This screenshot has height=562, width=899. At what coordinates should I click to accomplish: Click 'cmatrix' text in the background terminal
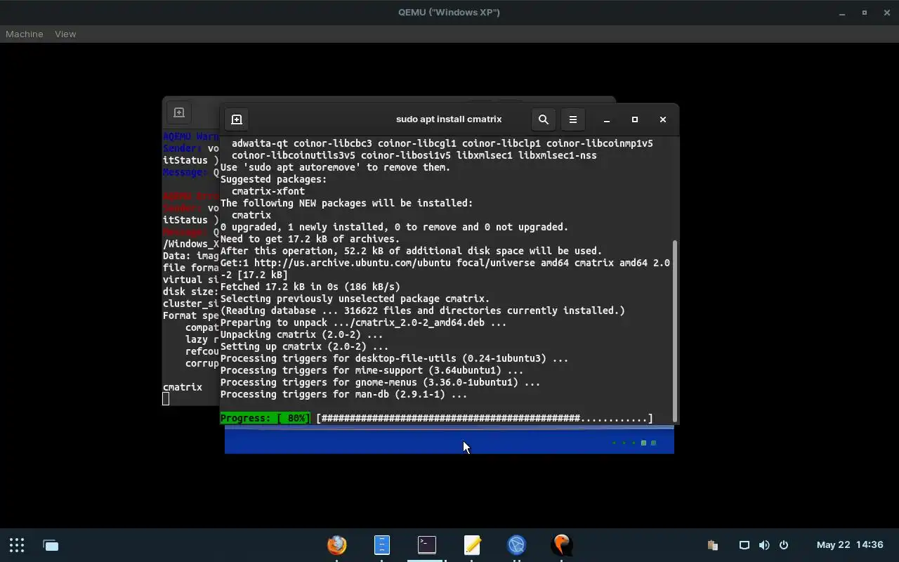[x=183, y=387]
